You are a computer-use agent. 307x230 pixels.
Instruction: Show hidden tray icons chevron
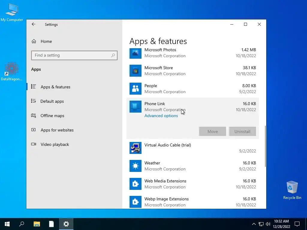click(x=254, y=224)
